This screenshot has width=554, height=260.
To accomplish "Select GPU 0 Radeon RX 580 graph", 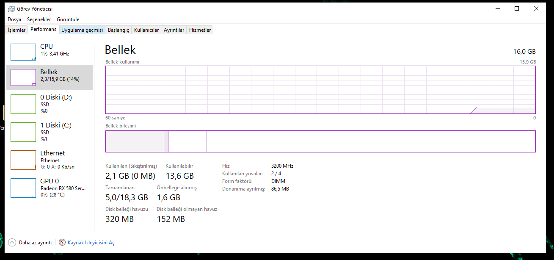I will point(23,188).
